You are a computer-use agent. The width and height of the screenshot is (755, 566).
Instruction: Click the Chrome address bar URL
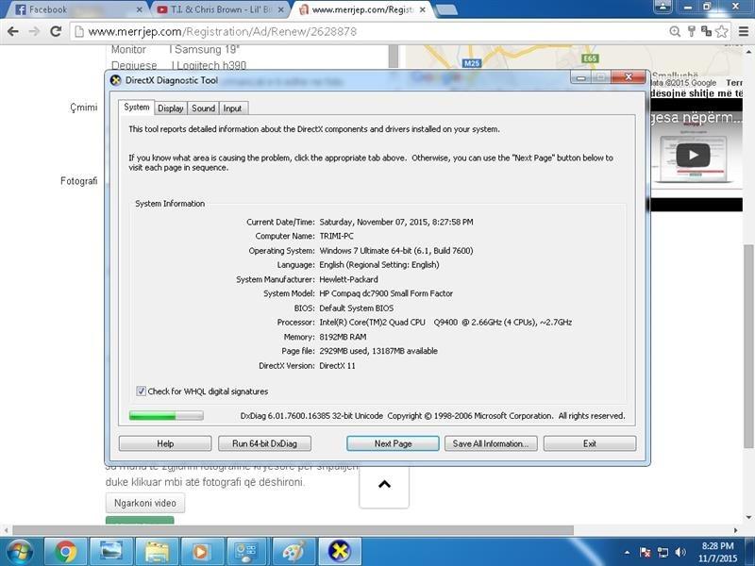[x=222, y=32]
